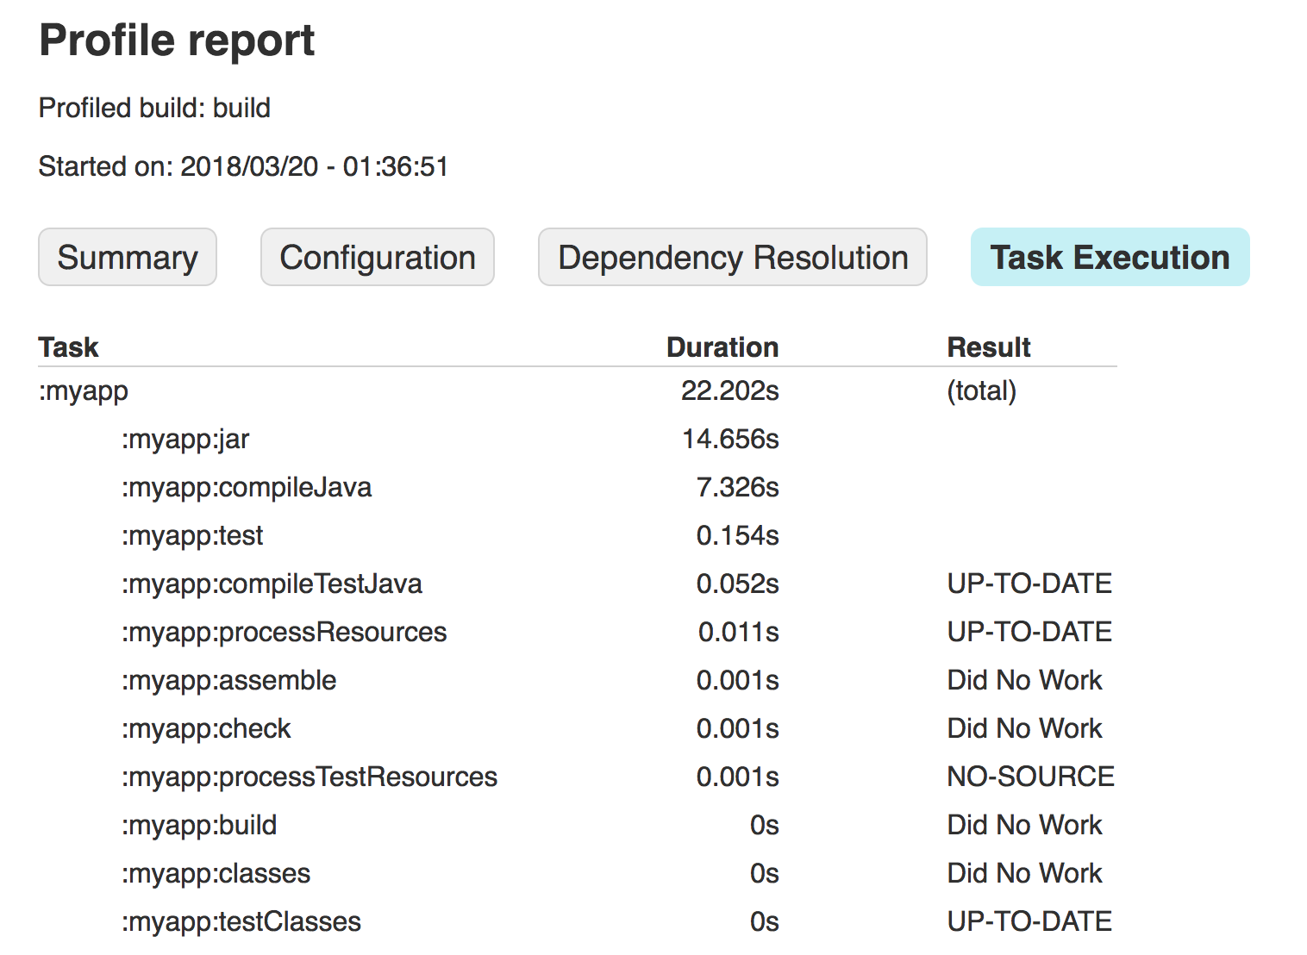This screenshot has height=955, width=1307.
Task: Select the :myapp:classes task
Action: (x=216, y=874)
